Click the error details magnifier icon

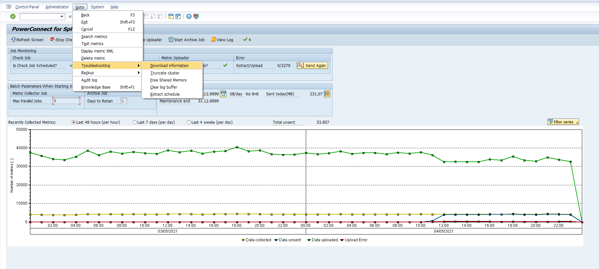click(300, 65)
